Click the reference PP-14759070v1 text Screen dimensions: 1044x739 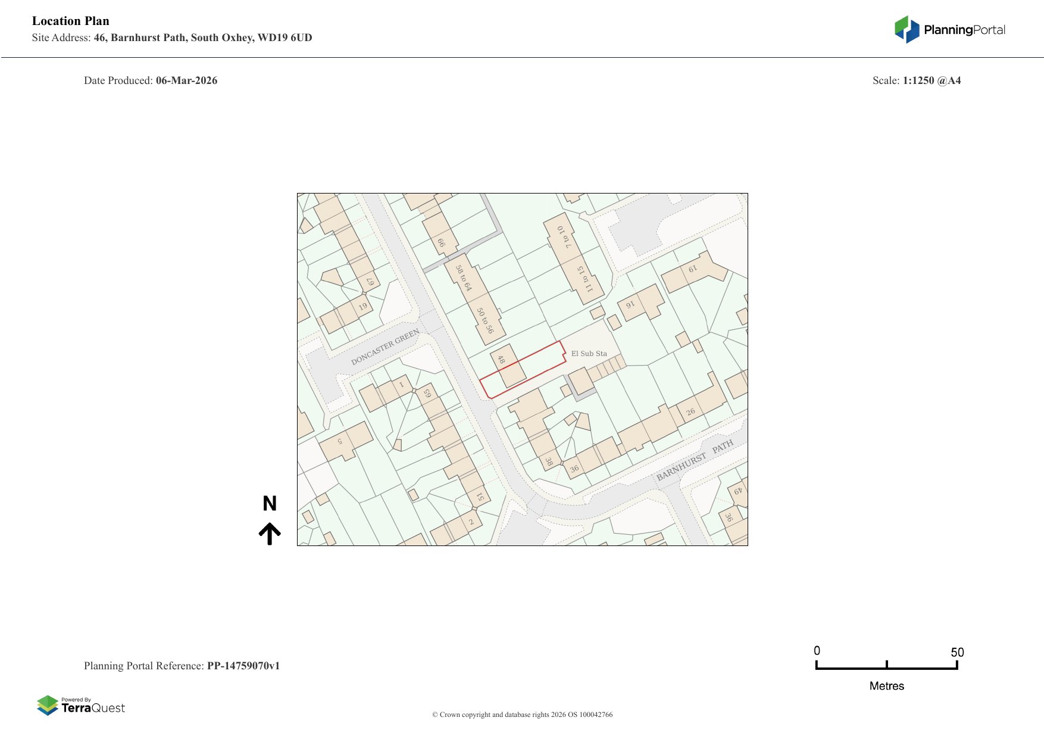coord(243,666)
